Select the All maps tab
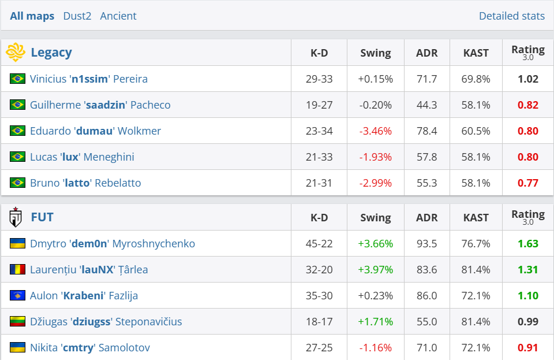This screenshot has height=360, width=554. pyautogui.click(x=32, y=16)
